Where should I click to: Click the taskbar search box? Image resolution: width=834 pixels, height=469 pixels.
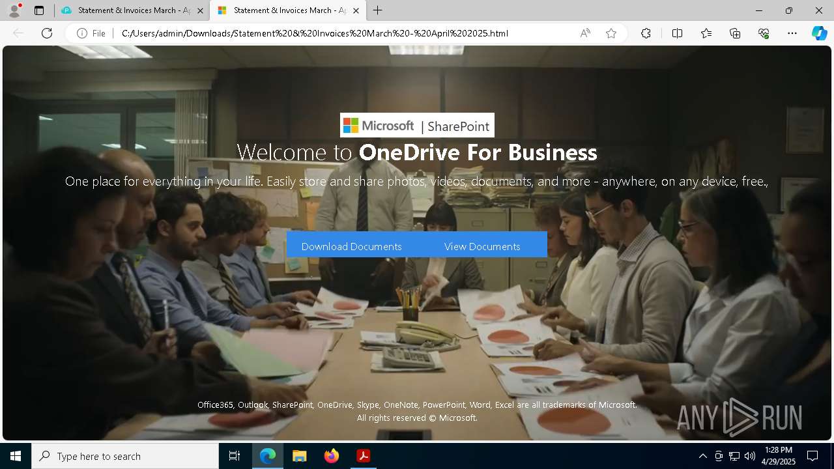125,456
